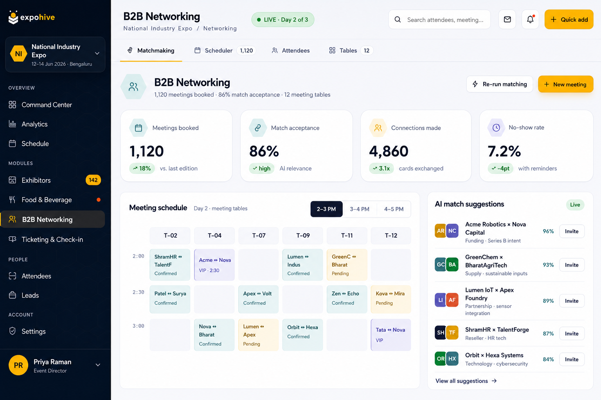The image size is (601, 400).
Task: Focus the Search attendees, meeting field
Action: coord(439,20)
